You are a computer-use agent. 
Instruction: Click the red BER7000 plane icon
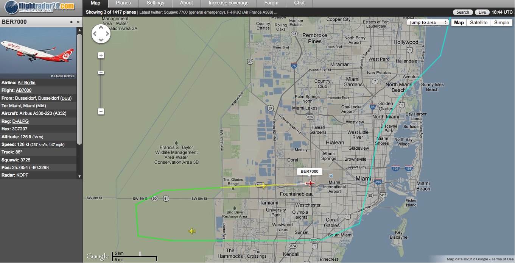pyautogui.click(x=310, y=184)
